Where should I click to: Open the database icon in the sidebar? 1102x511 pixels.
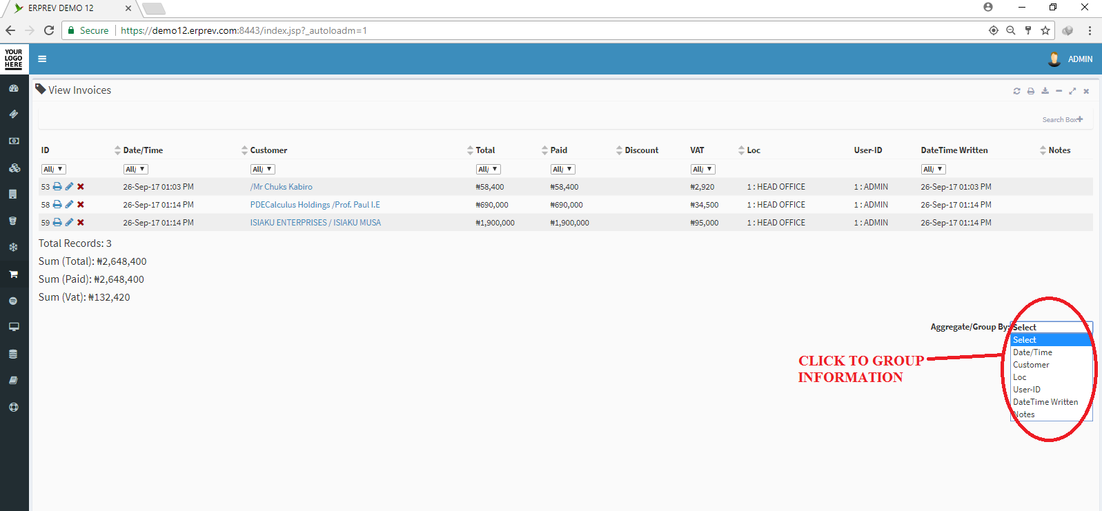(13, 354)
